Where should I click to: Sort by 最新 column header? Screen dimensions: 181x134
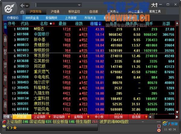click(x=62, y=24)
